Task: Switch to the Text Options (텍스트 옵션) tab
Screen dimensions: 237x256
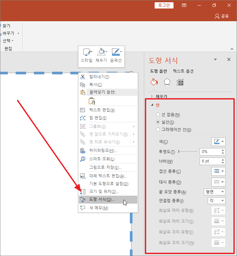Action: pyautogui.click(x=183, y=71)
